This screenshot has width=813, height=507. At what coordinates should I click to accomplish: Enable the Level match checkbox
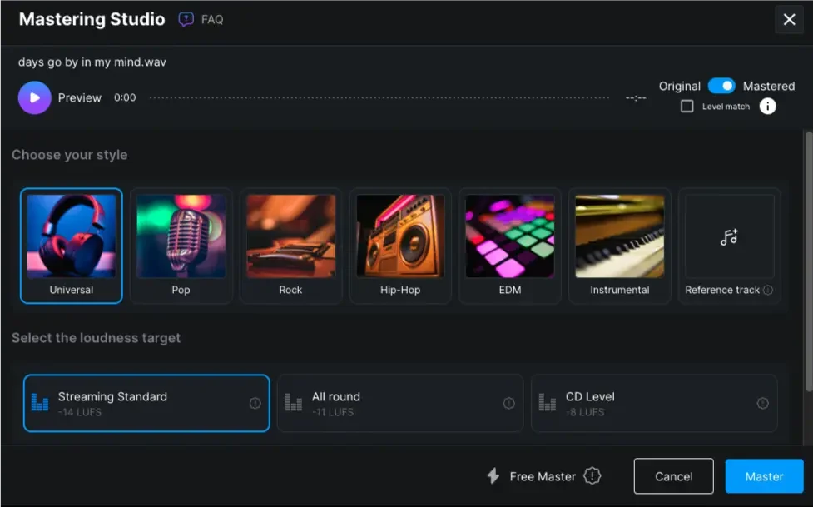point(687,107)
